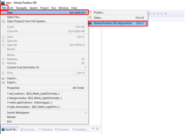Screen dimensions: 191x134
Task: Open the Help menu
Action: (x=74, y=8)
